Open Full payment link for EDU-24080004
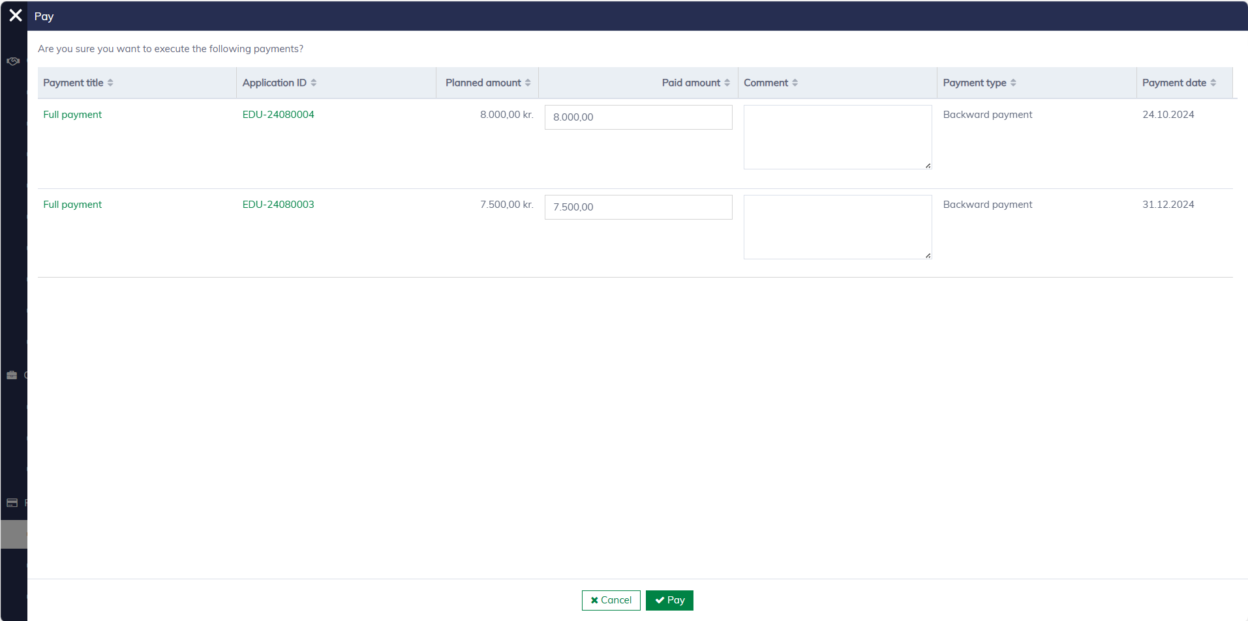 (x=72, y=115)
